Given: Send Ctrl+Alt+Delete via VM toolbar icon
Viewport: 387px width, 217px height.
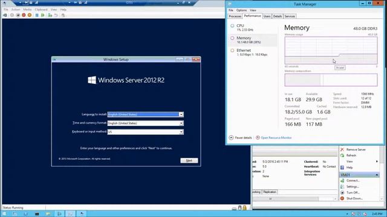Looking at the screenshot, I should (5, 15).
